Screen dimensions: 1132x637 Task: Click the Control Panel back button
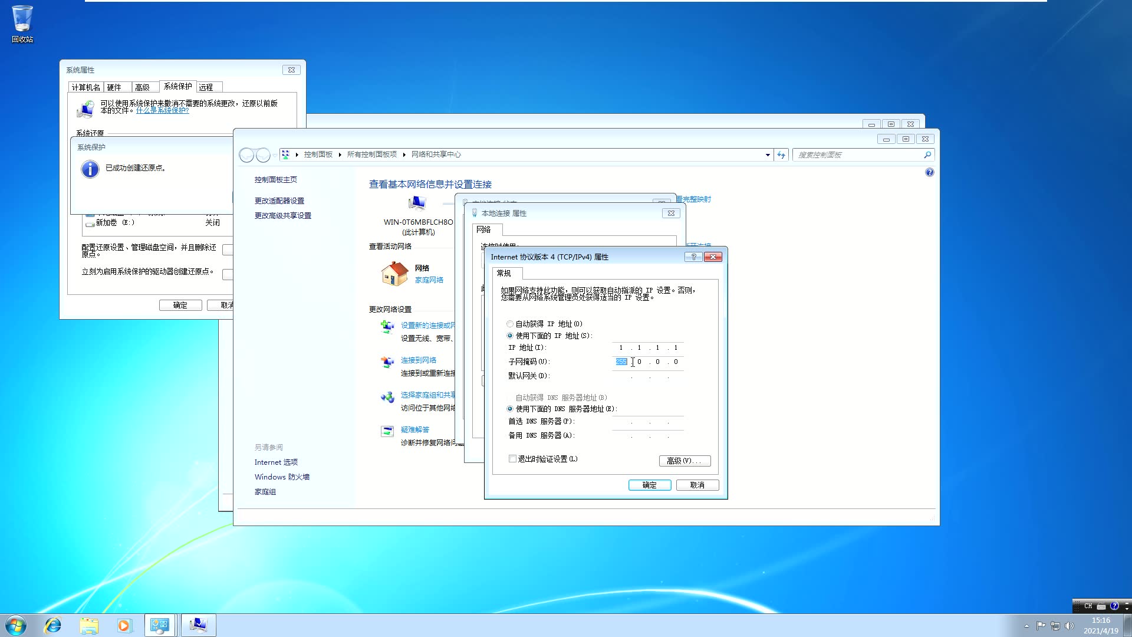tap(247, 155)
